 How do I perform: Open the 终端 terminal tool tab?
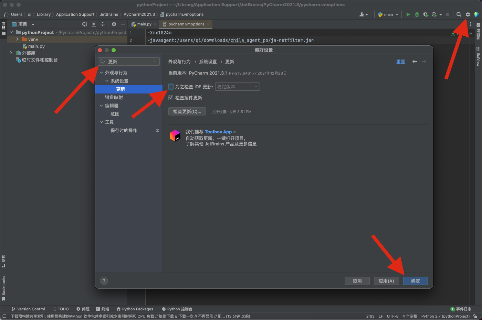click(103, 309)
